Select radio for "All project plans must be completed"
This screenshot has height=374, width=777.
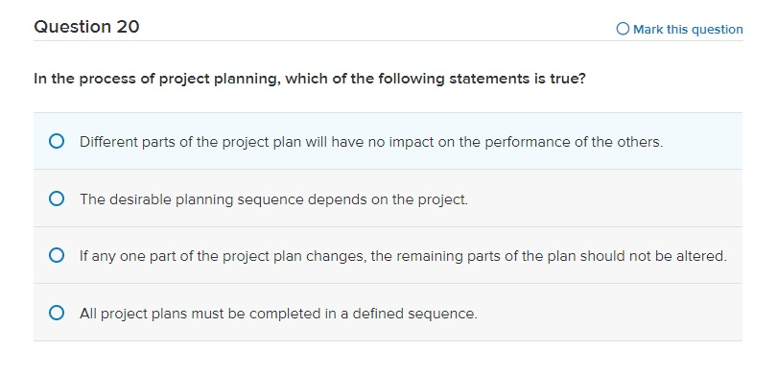(57, 314)
